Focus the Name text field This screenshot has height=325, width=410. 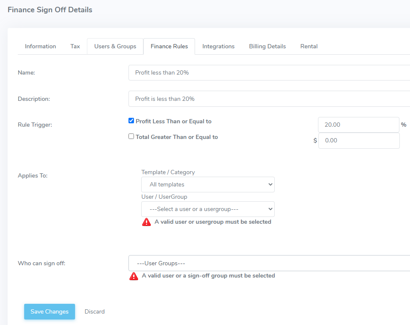pos(269,72)
